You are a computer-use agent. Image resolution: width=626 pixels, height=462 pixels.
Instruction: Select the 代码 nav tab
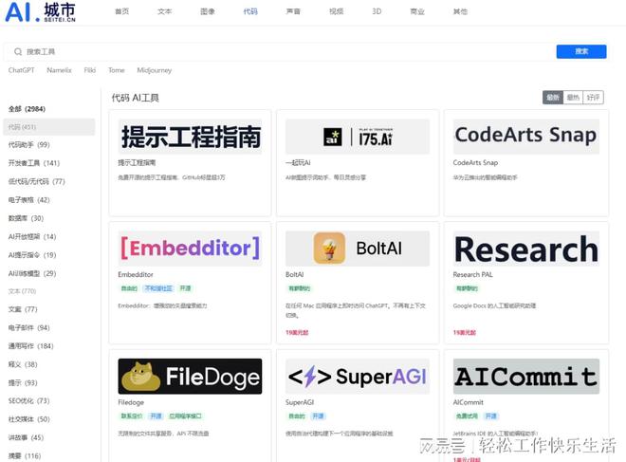point(250,11)
